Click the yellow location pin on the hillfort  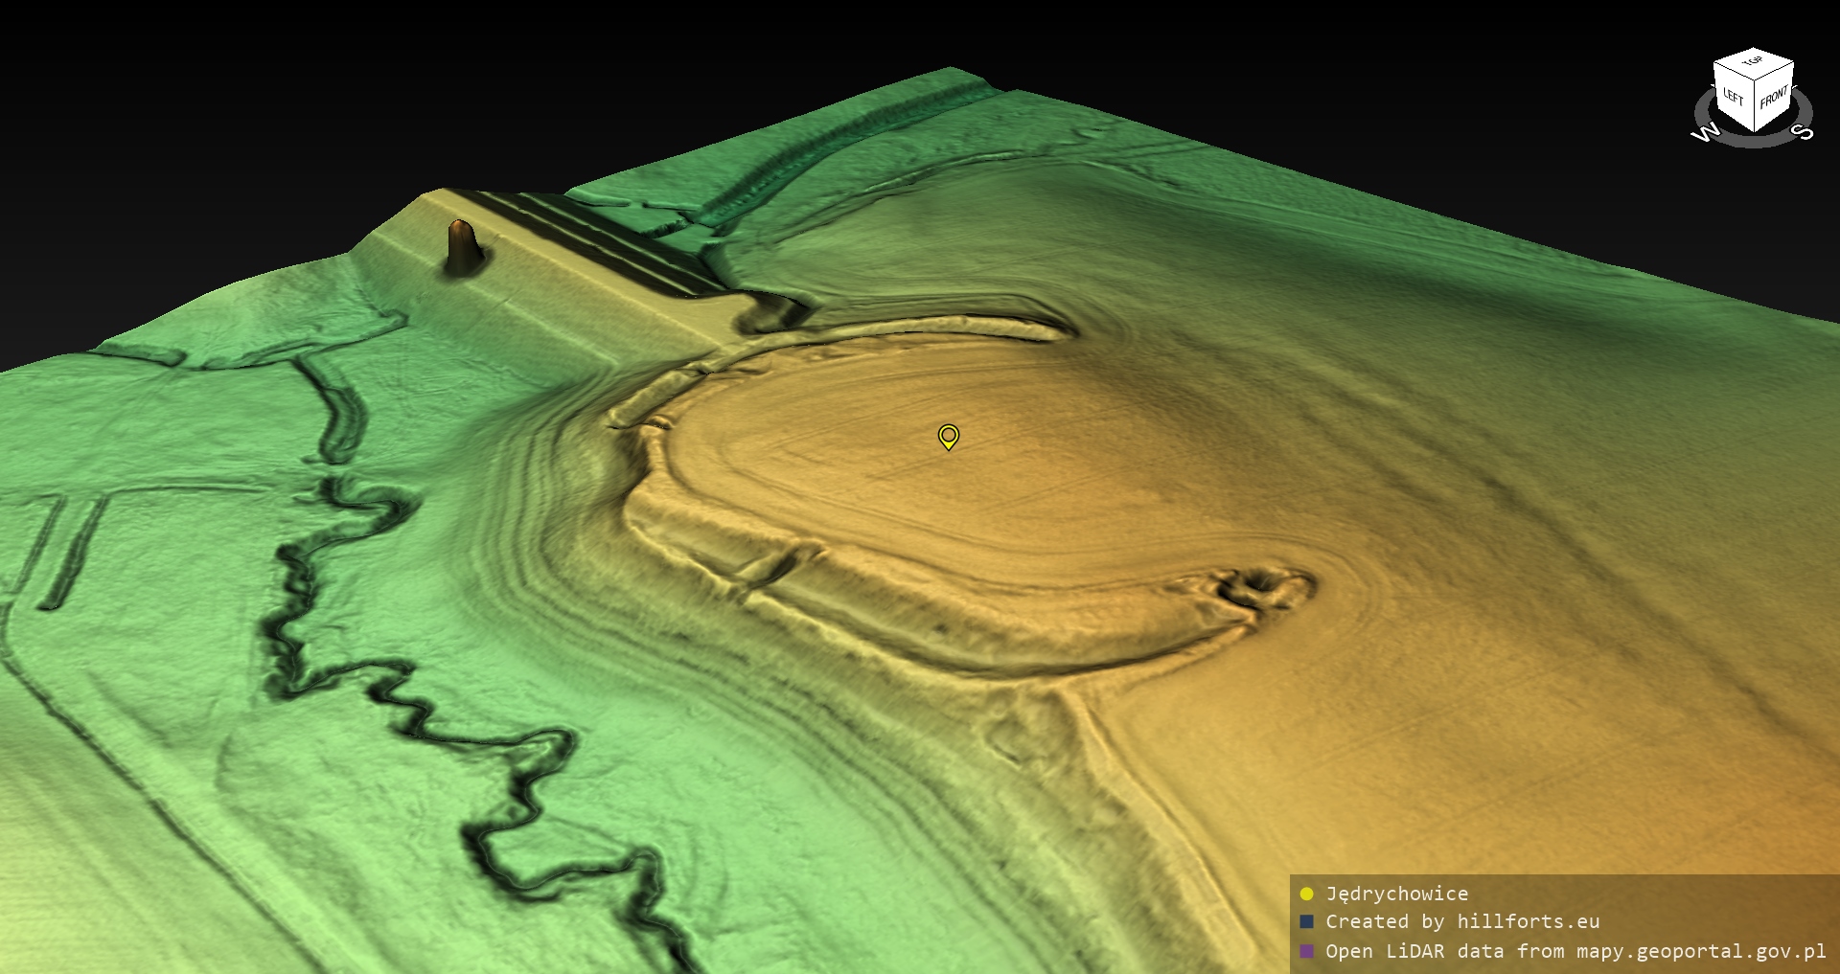pyautogui.click(x=948, y=437)
